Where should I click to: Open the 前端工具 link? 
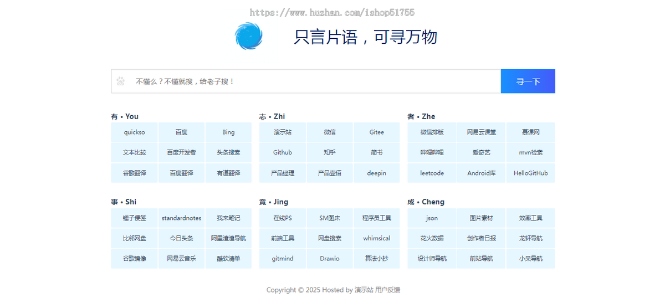[283, 238]
